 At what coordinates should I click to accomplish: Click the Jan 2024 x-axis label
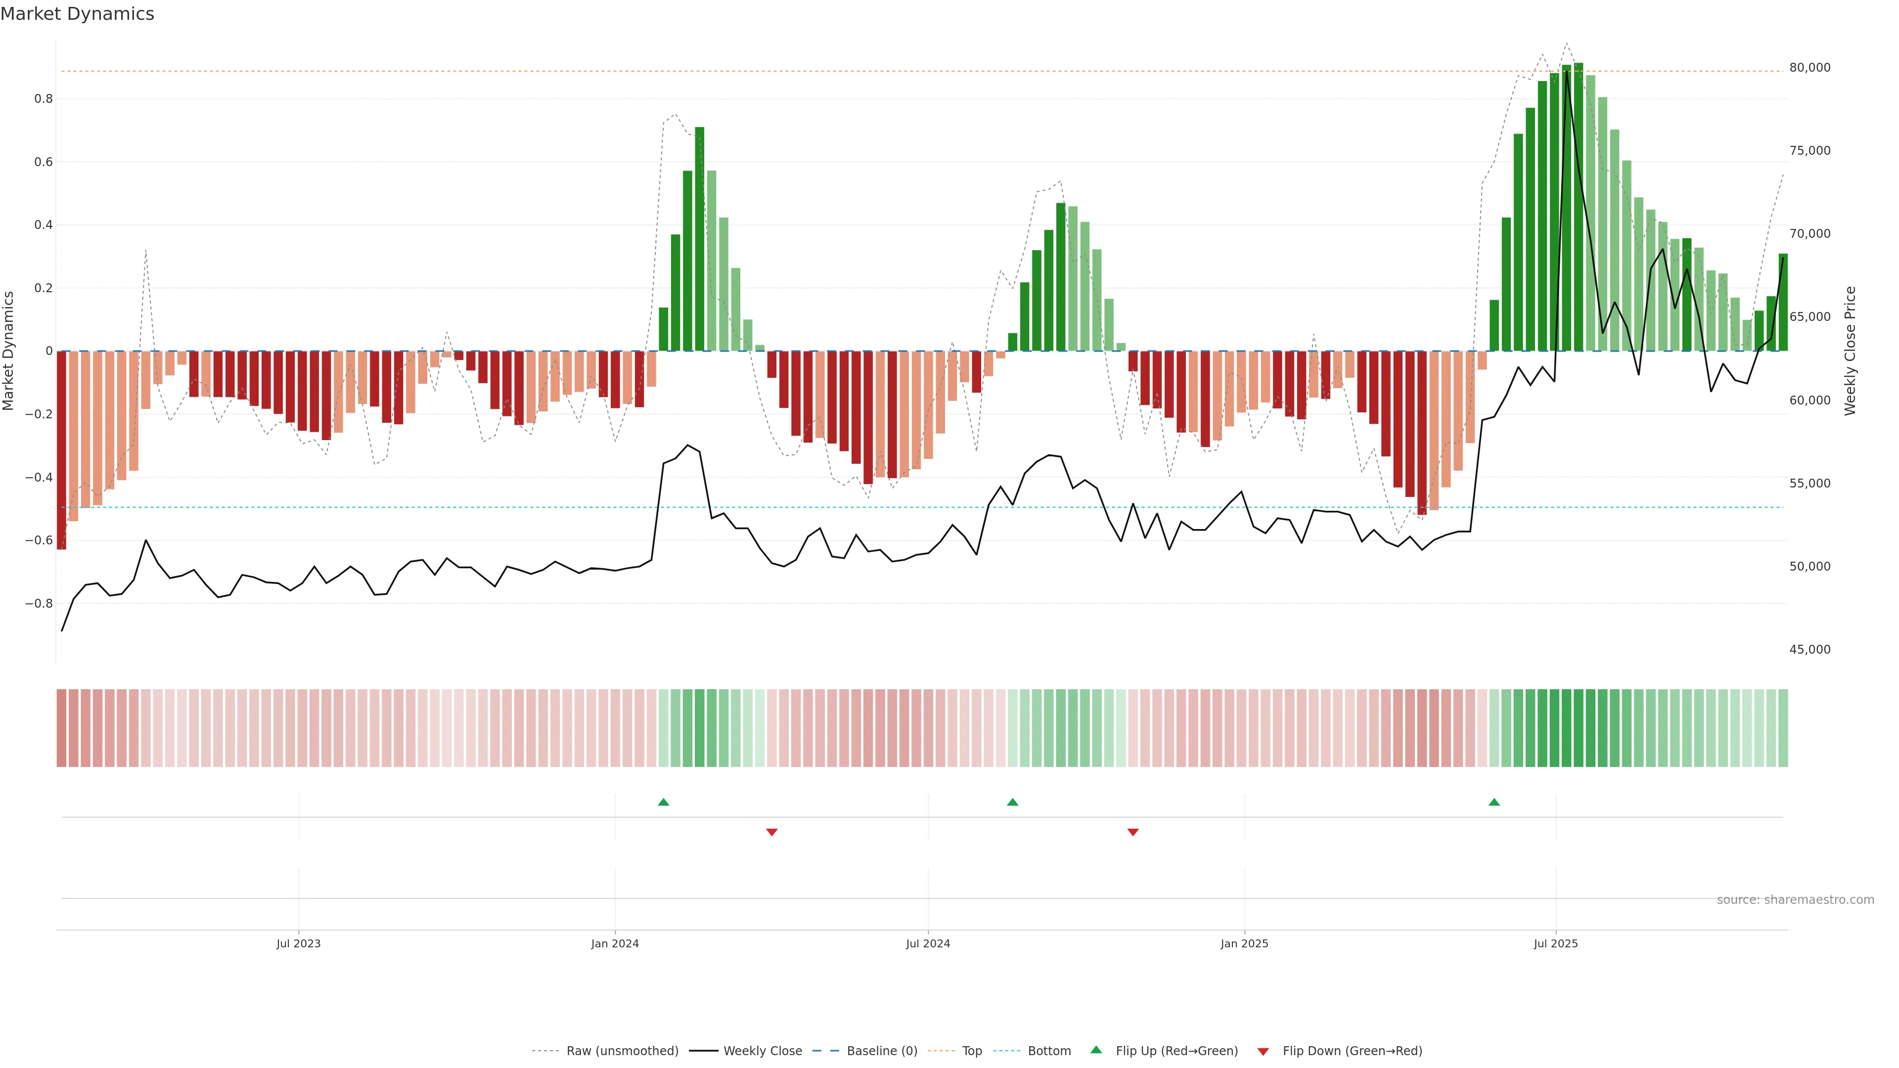(615, 943)
